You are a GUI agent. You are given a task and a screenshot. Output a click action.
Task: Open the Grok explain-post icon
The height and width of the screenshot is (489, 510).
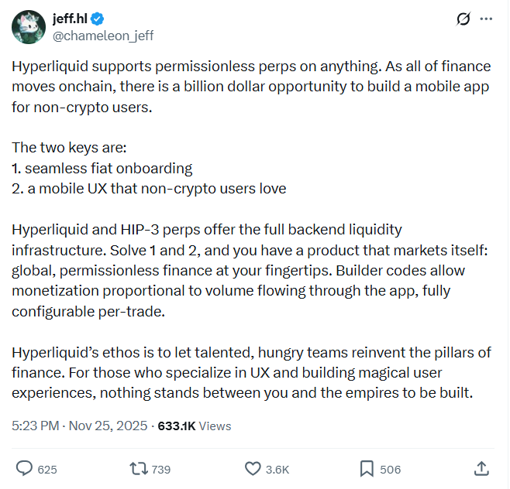pos(463,19)
